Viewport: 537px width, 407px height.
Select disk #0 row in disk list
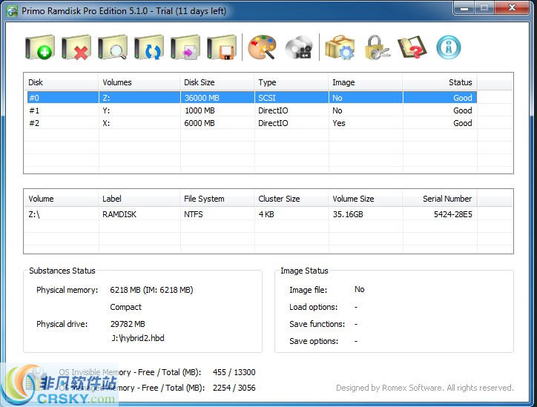251,98
